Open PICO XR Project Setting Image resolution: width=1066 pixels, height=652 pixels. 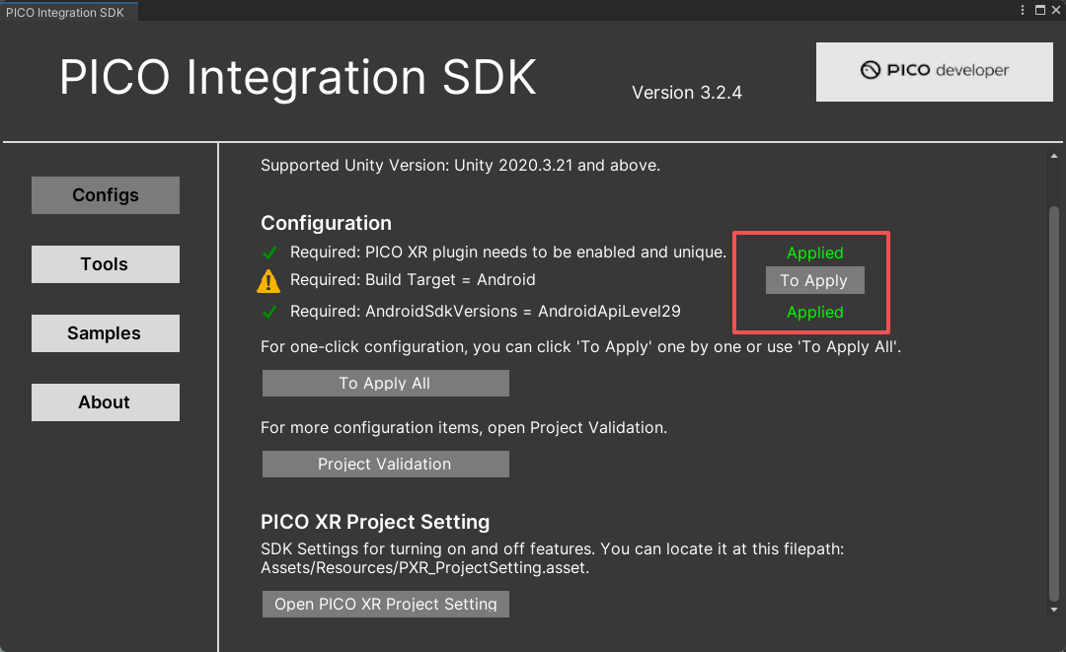(x=385, y=604)
